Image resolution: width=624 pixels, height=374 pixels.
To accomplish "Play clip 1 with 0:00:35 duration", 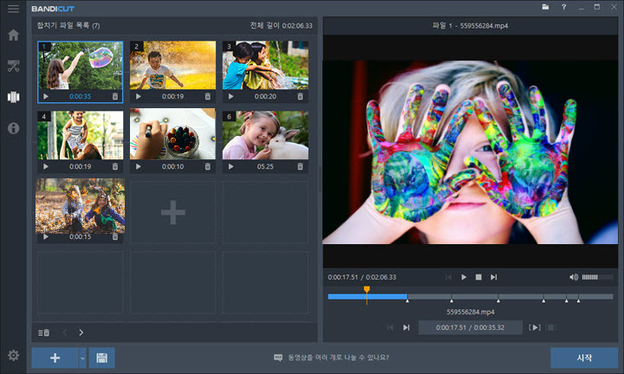I will pyautogui.click(x=46, y=97).
